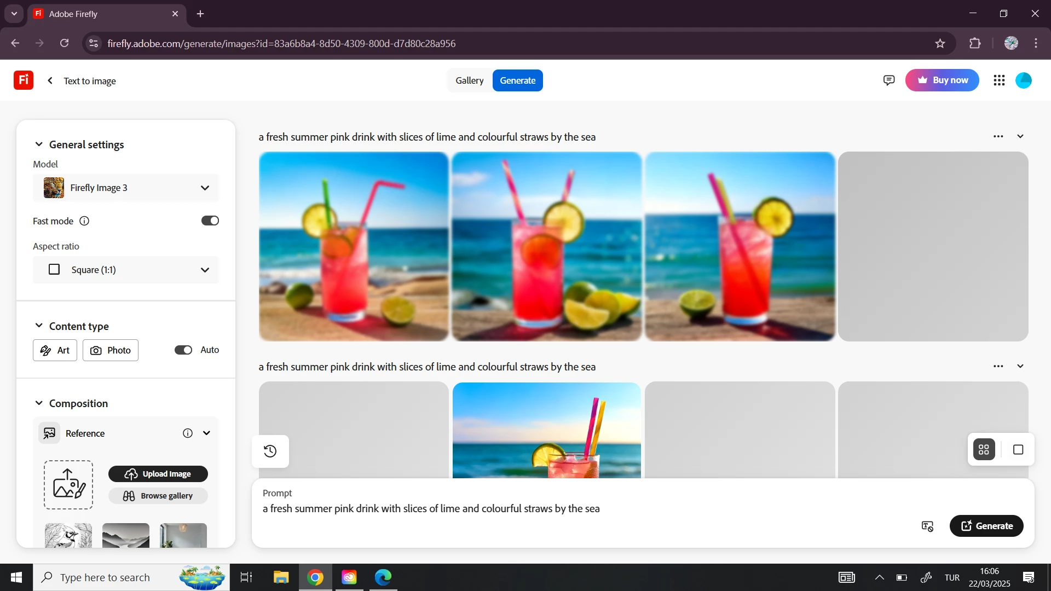Open the feedback chat icon
The width and height of the screenshot is (1051, 591).
889,80
